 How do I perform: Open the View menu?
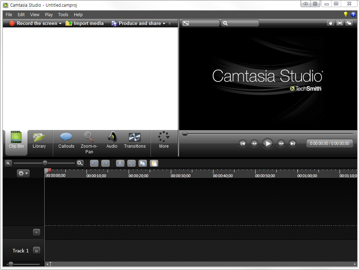35,15
